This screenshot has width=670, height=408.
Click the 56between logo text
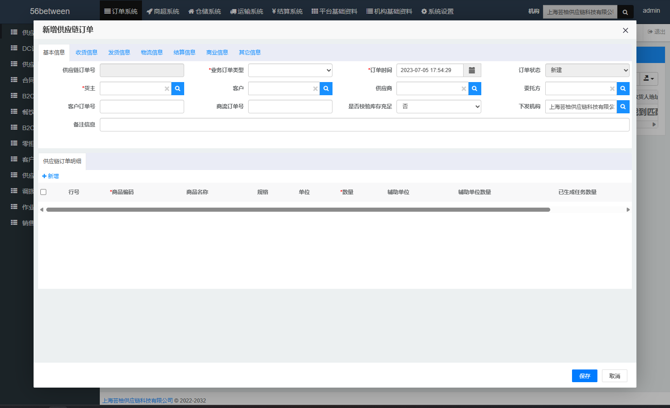[x=50, y=11]
